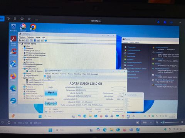This screenshot has height=138, width=185.
Task: Collapse the Suorittimet processors node
Action: point(22,78)
